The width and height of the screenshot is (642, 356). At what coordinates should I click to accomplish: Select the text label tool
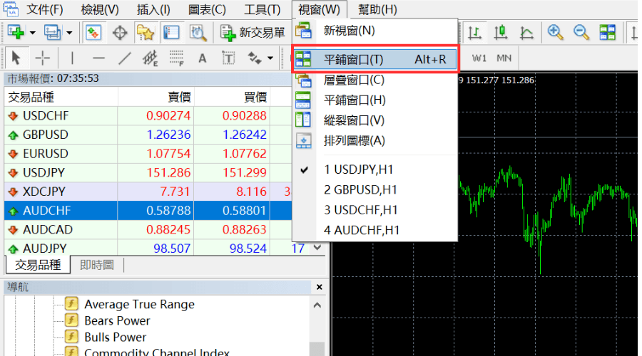click(x=228, y=58)
